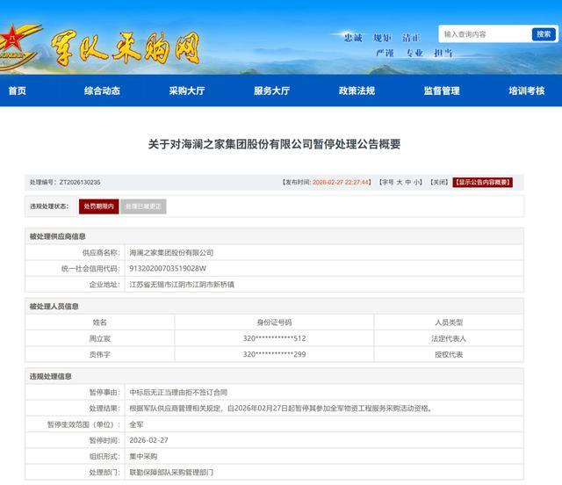Click the ID number ending in 299
Viewport: 562px width, 485px height.
(274, 354)
